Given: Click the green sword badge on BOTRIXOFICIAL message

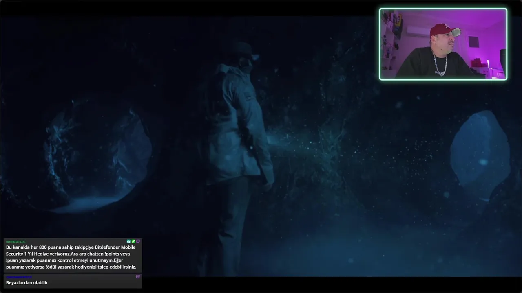Looking at the screenshot, I should coord(133,241).
